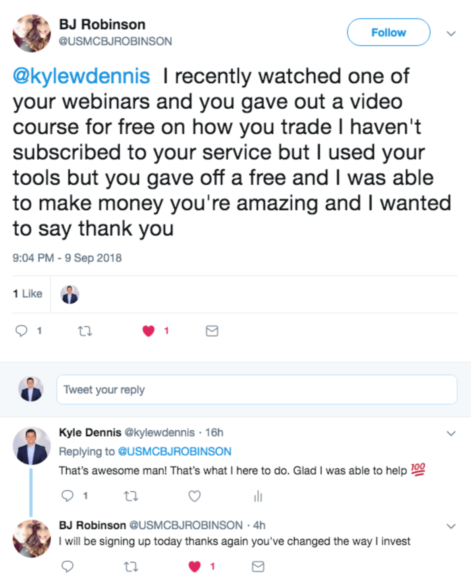471x576 pixels.
Task: Unlike BJ Robinson's signing up tweet
Action: click(194, 566)
